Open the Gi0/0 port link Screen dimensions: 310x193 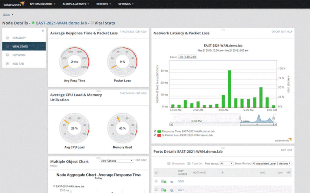180,181
